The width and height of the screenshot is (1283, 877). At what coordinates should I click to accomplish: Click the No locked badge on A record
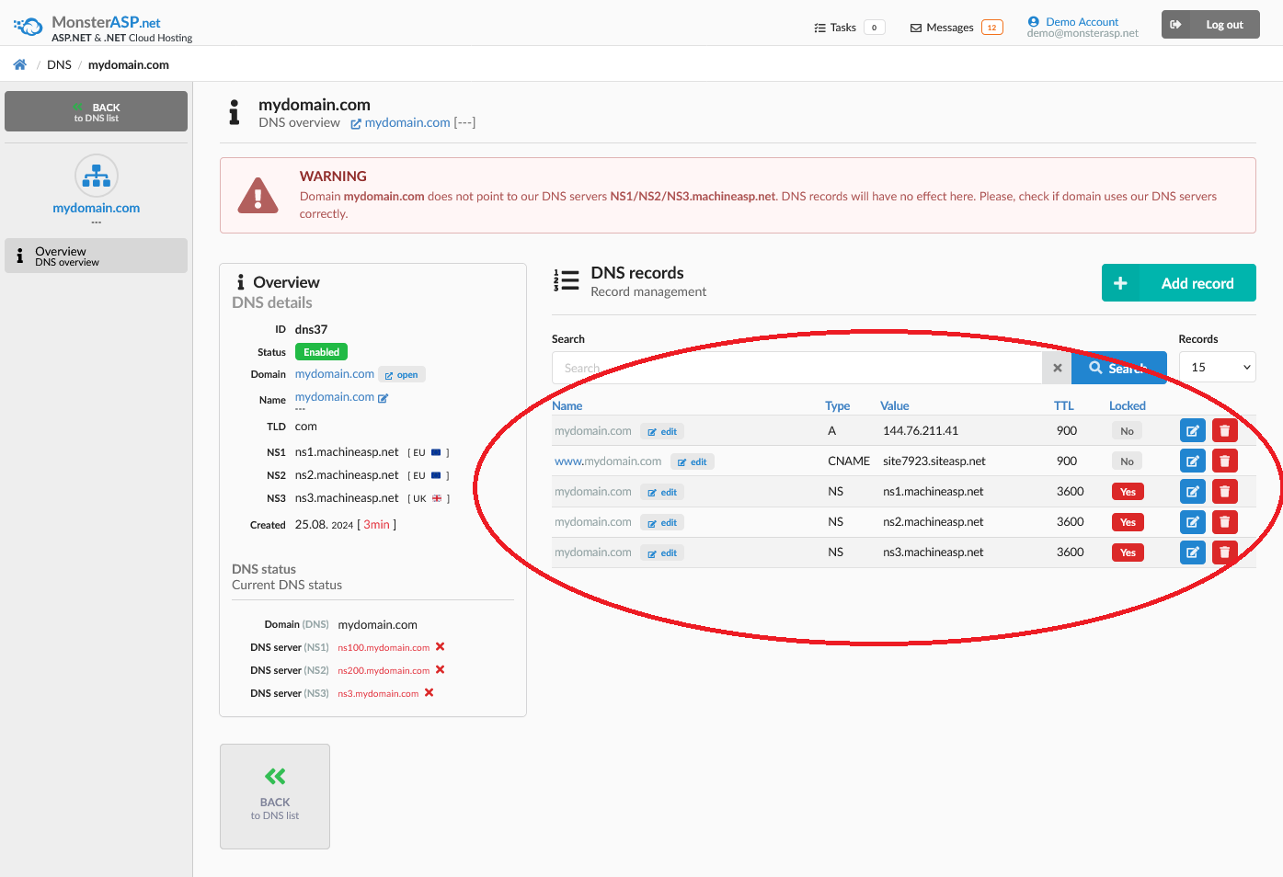[x=1127, y=431]
